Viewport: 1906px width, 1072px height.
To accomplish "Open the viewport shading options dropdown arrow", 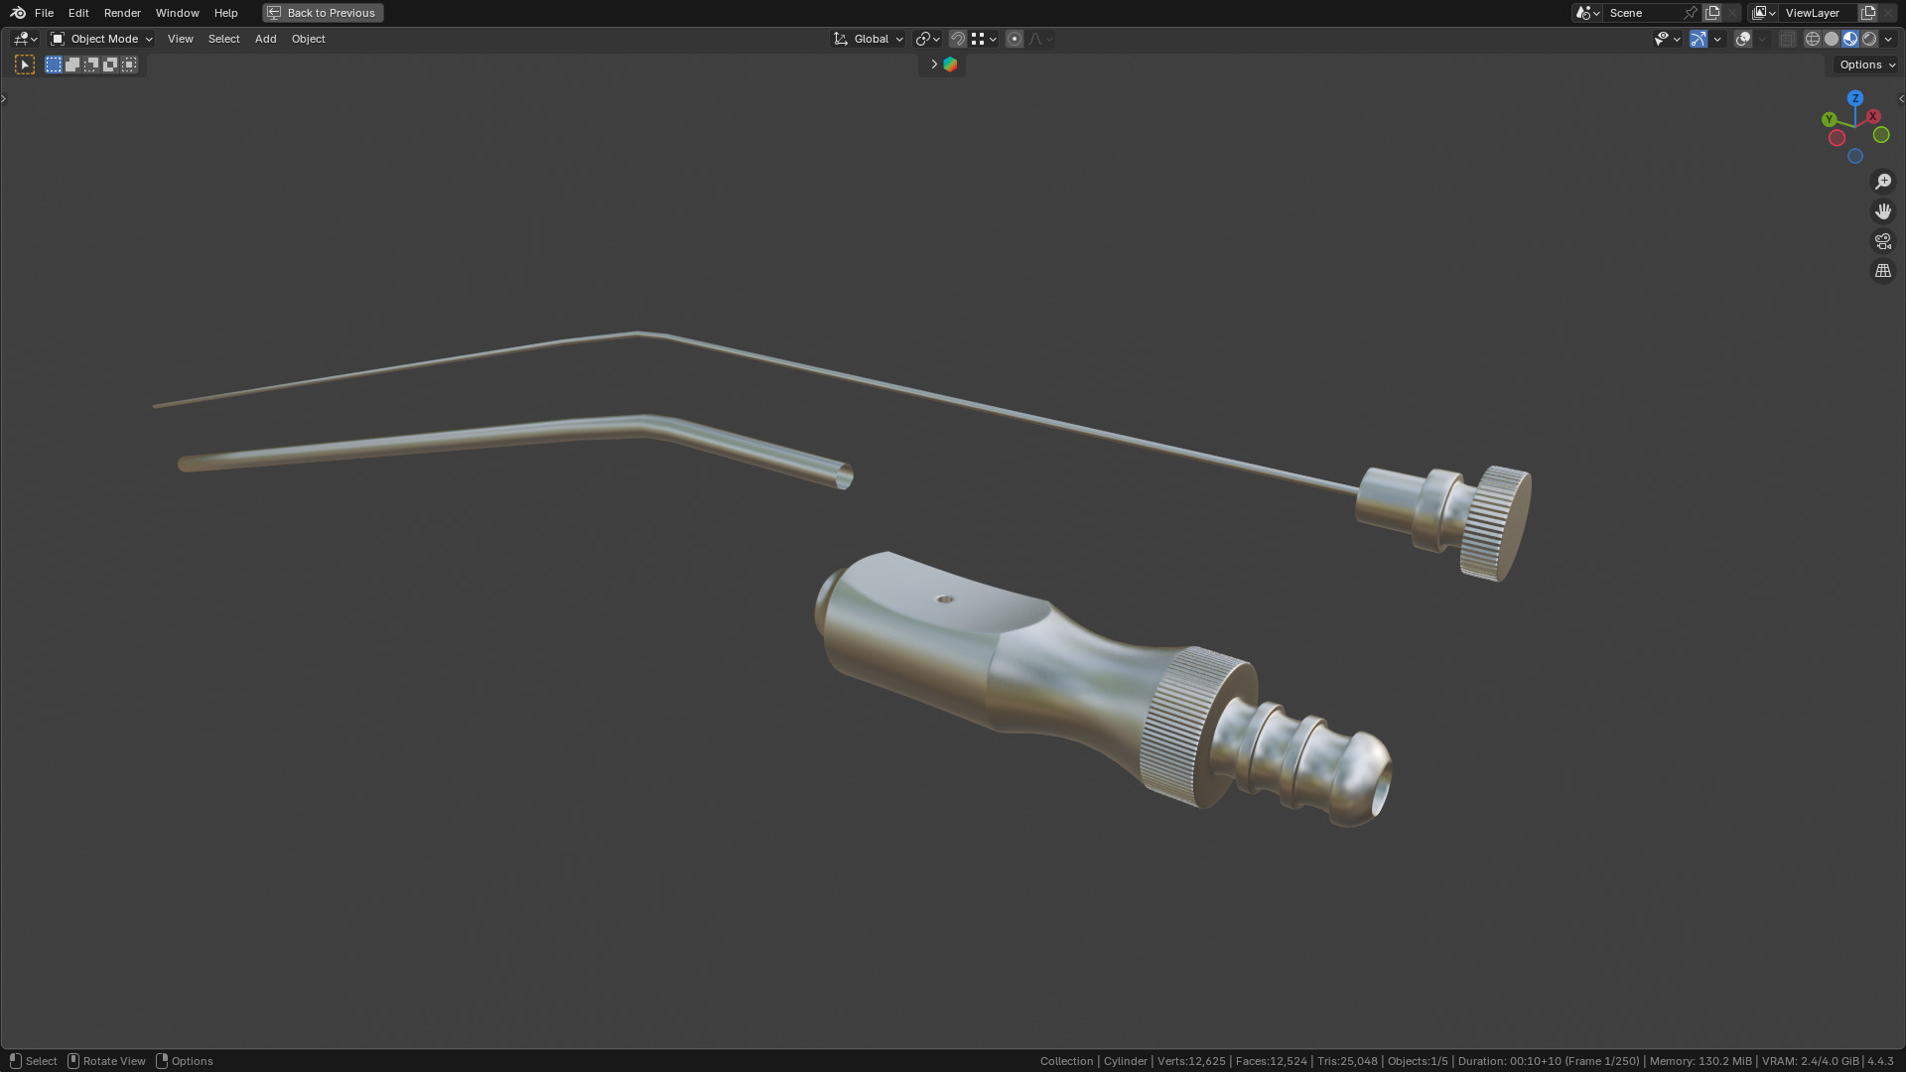I will click(x=1889, y=39).
